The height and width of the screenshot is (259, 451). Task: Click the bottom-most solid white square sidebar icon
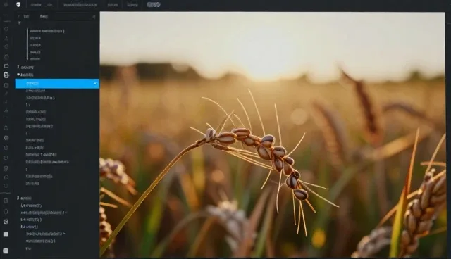(x=6, y=251)
